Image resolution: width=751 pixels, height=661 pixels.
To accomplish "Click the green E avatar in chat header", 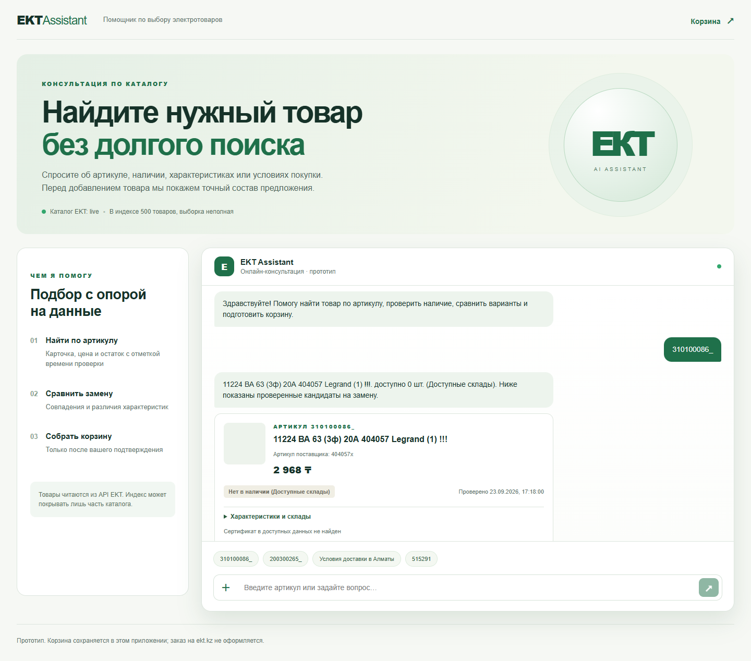I will [x=224, y=266].
